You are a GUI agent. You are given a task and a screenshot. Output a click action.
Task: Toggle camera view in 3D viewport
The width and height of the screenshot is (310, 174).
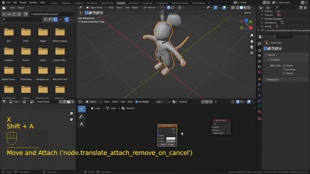tap(251, 47)
